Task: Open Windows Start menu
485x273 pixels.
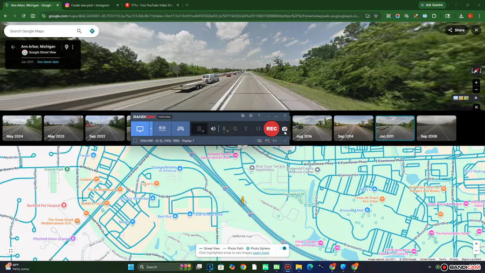Action: coord(131,267)
